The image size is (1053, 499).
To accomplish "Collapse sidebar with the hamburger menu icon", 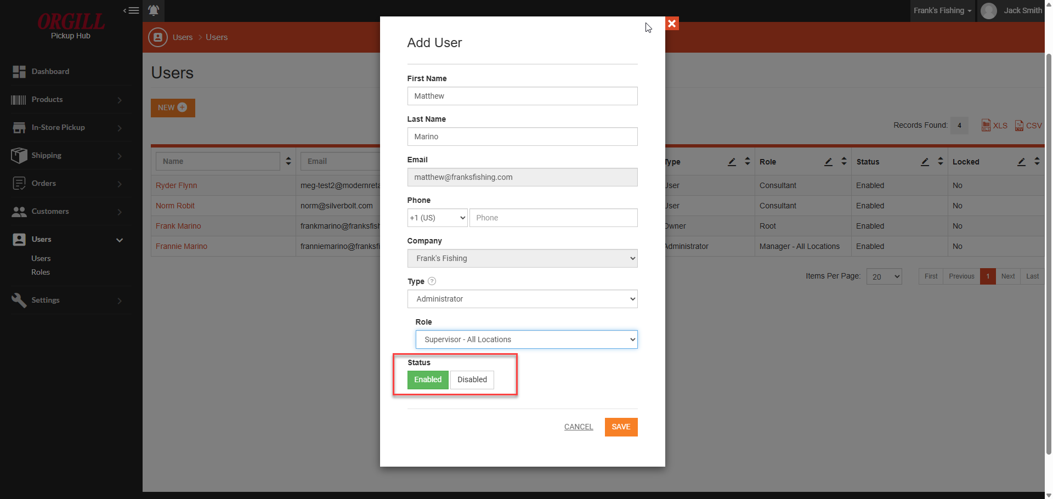I will [x=131, y=10].
